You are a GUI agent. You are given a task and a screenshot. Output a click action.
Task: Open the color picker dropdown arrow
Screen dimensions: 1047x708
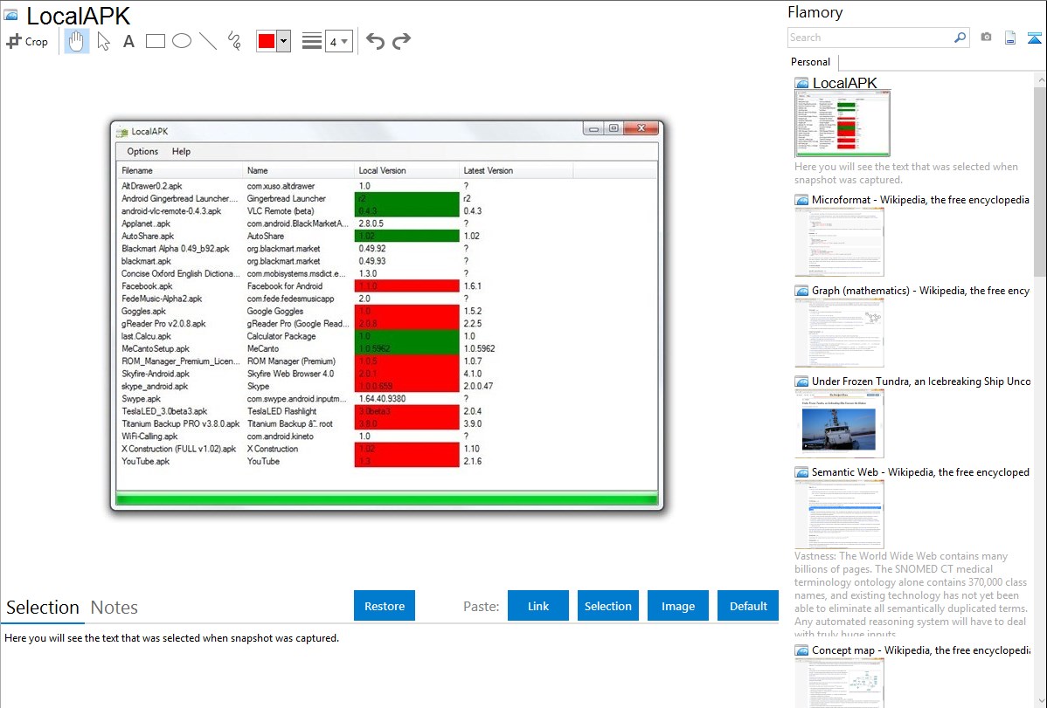tap(283, 41)
